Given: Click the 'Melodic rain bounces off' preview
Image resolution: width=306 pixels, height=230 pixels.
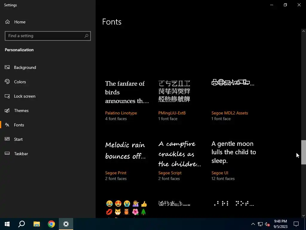Looking at the screenshot, I should pyautogui.click(x=125, y=150).
